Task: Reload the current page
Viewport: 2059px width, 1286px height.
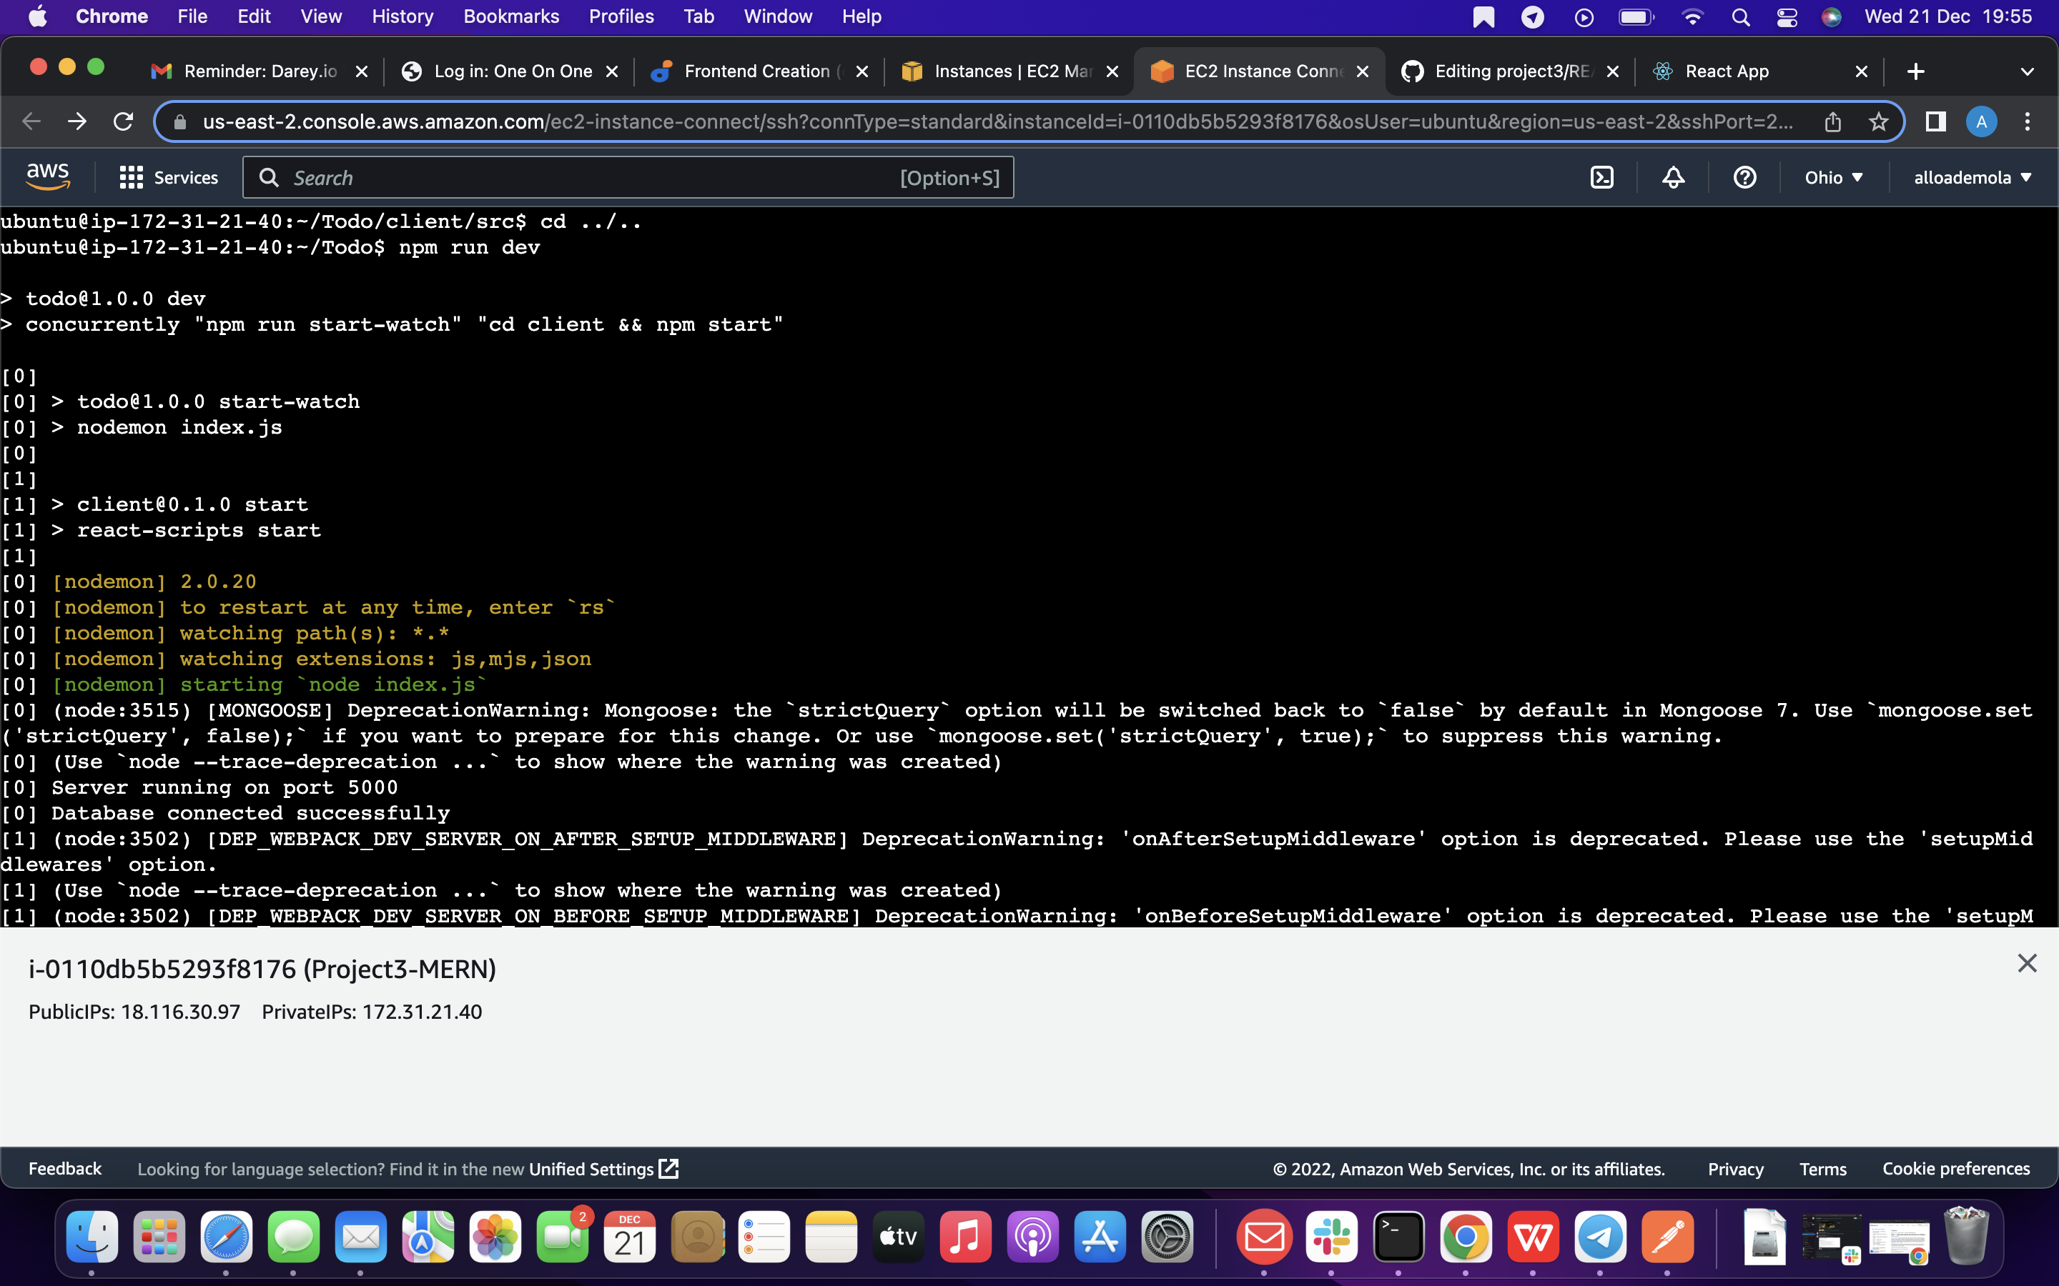Action: click(122, 121)
